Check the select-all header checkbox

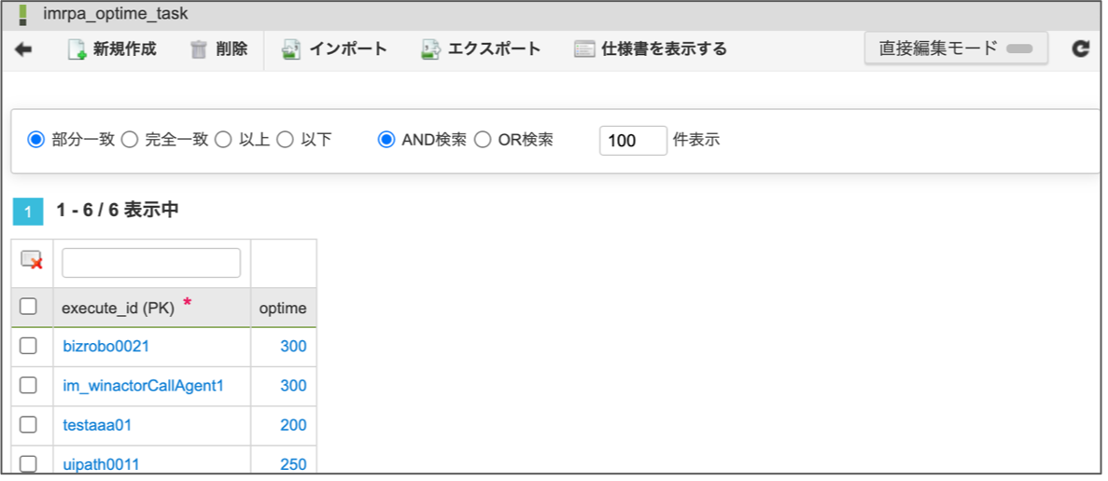tap(28, 307)
